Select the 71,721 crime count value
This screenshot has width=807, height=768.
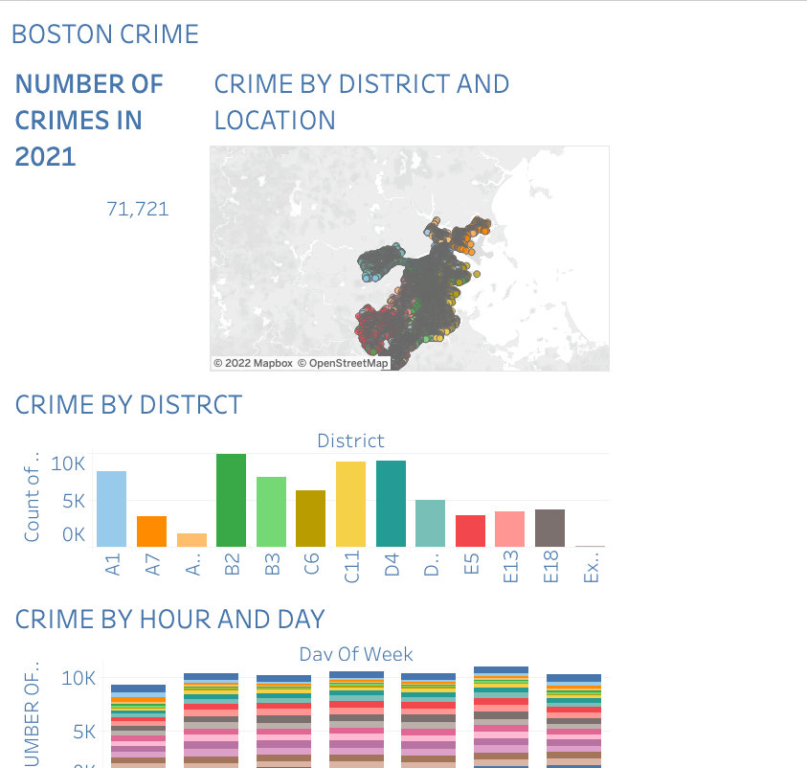(139, 209)
